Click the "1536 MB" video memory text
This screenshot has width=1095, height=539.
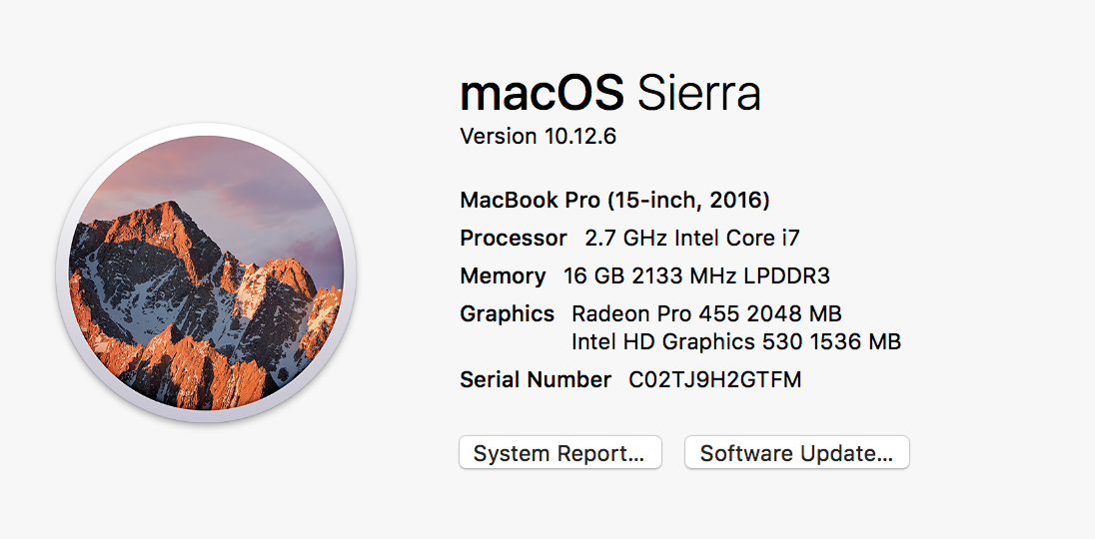[x=857, y=342]
